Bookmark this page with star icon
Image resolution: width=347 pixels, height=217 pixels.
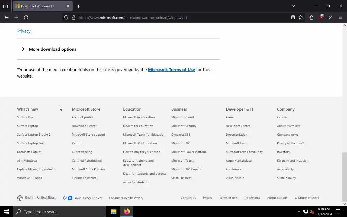click(x=301, y=17)
